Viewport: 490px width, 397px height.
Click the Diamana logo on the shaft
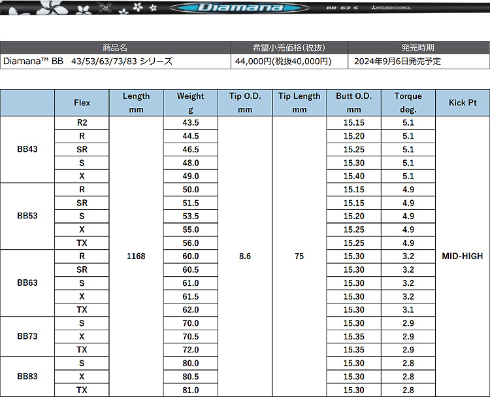pos(240,7)
